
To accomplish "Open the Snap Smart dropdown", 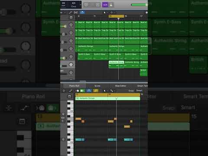I will (x=139, y=91).
